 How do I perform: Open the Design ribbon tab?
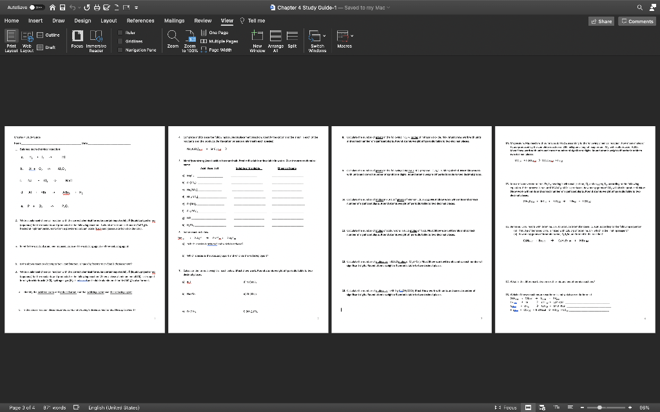(x=82, y=21)
